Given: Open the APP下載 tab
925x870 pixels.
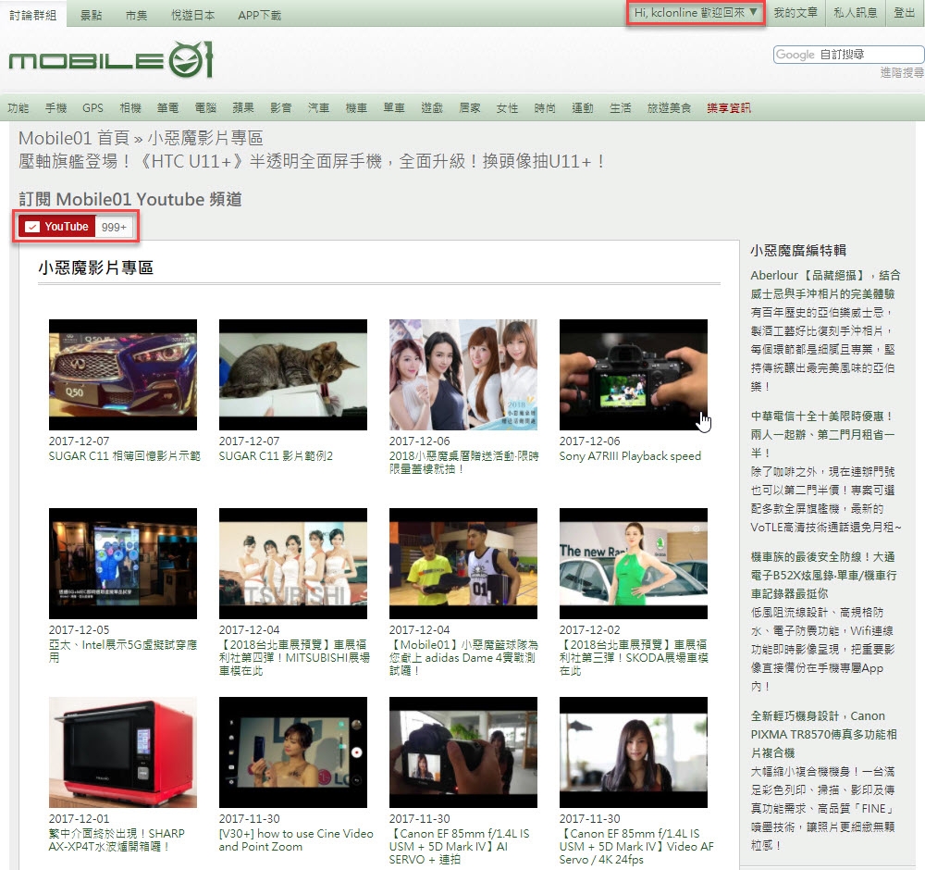Looking at the screenshot, I should click(260, 15).
